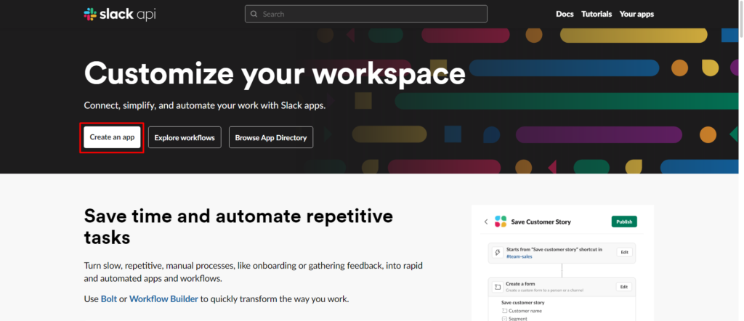Click the 'Save Customer Story' title text
This screenshot has height=321, width=744.
coord(541,222)
